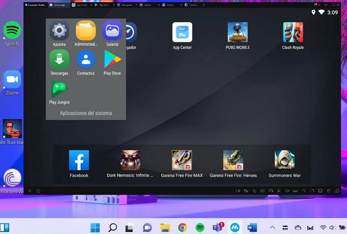
Task: Open Word from the taskbar
Action: coord(252,228)
